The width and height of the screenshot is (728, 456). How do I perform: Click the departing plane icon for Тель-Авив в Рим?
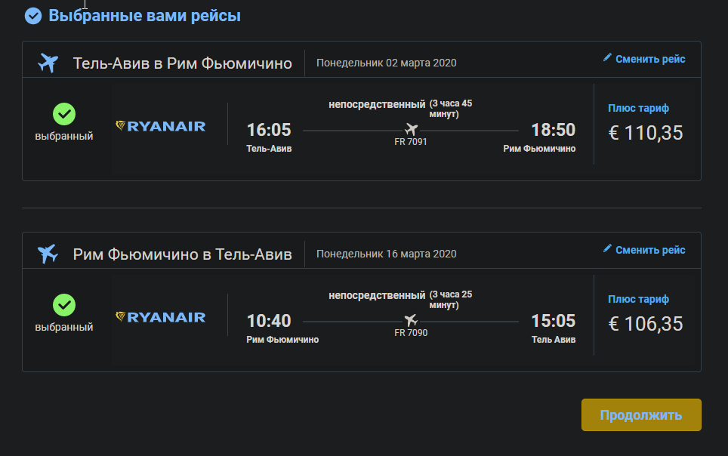click(48, 63)
